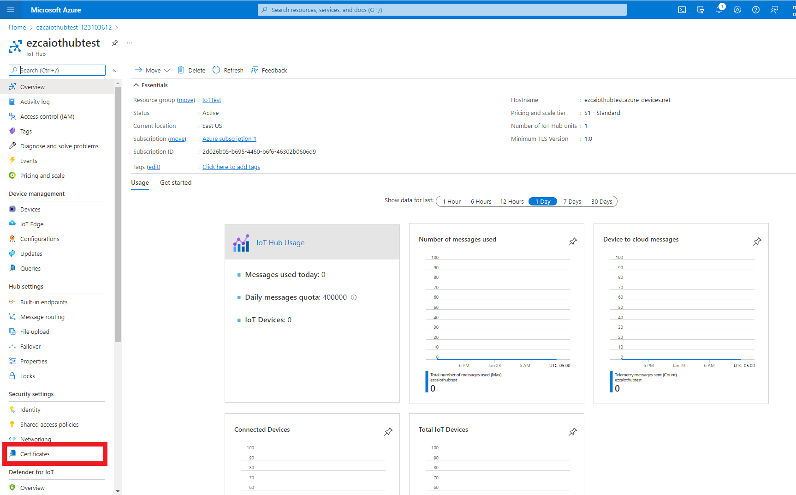
Task: Show data for last 6 Hours
Action: click(x=481, y=201)
